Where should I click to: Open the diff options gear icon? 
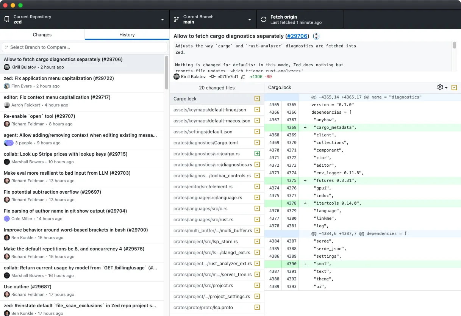(439, 87)
